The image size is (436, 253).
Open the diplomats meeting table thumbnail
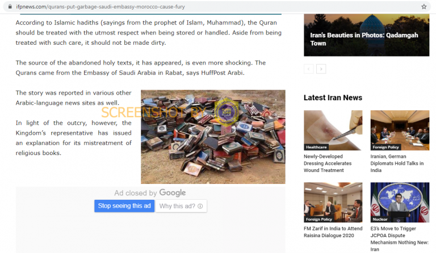coord(400,130)
